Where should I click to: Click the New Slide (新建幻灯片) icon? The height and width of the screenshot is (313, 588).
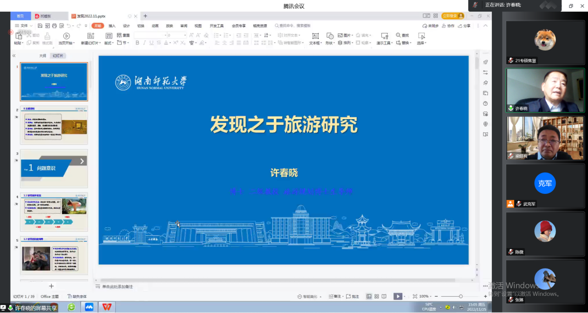click(x=90, y=36)
